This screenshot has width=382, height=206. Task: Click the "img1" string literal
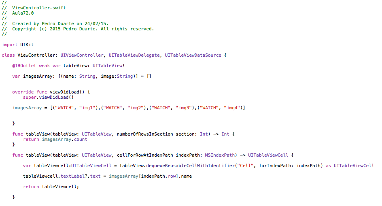coord(87,108)
